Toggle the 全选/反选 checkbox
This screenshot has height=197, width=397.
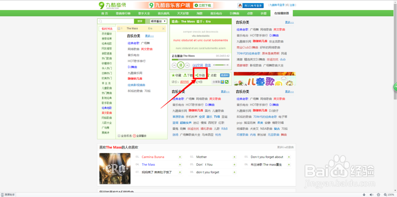[x=119, y=136]
